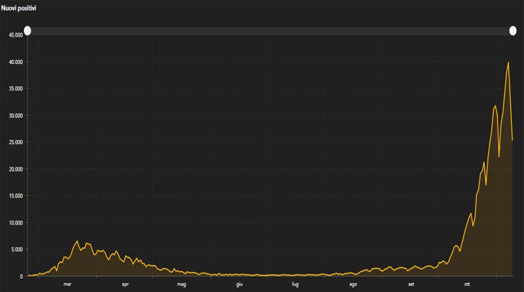Click the last data point of the yellow line
The height and width of the screenshot is (292, 524).
tap(512, 140)
